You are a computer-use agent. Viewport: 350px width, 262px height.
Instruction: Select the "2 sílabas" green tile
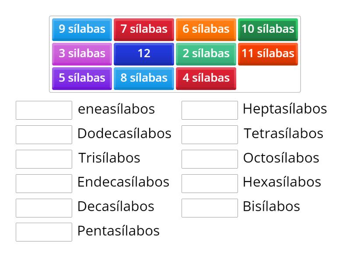point(206,54)
